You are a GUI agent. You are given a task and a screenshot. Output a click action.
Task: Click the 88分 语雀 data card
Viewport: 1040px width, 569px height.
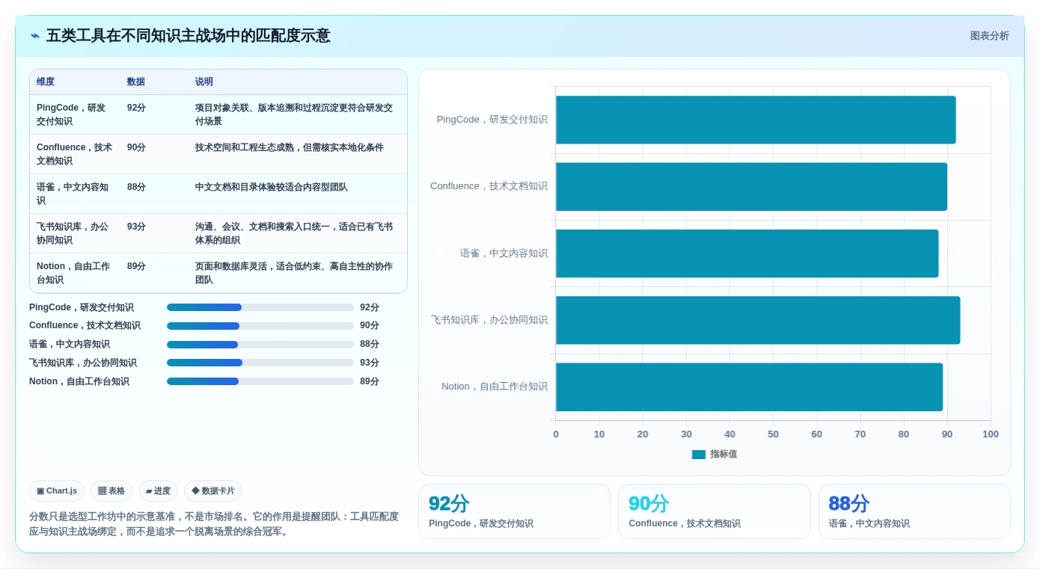(x=914, y=511)
